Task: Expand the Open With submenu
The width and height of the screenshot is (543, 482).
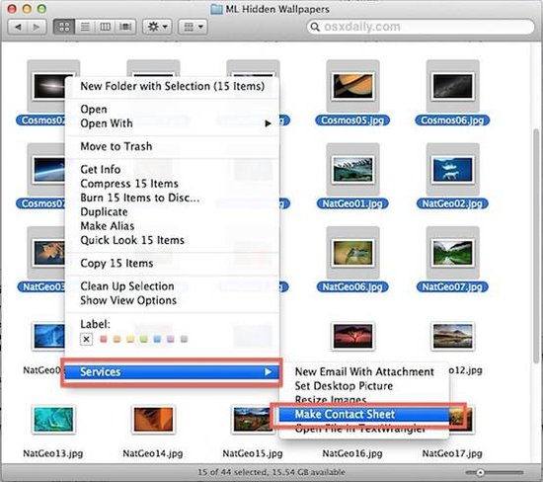Action: click(268, 123)
